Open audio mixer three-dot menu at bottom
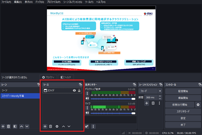 (93, 126)
